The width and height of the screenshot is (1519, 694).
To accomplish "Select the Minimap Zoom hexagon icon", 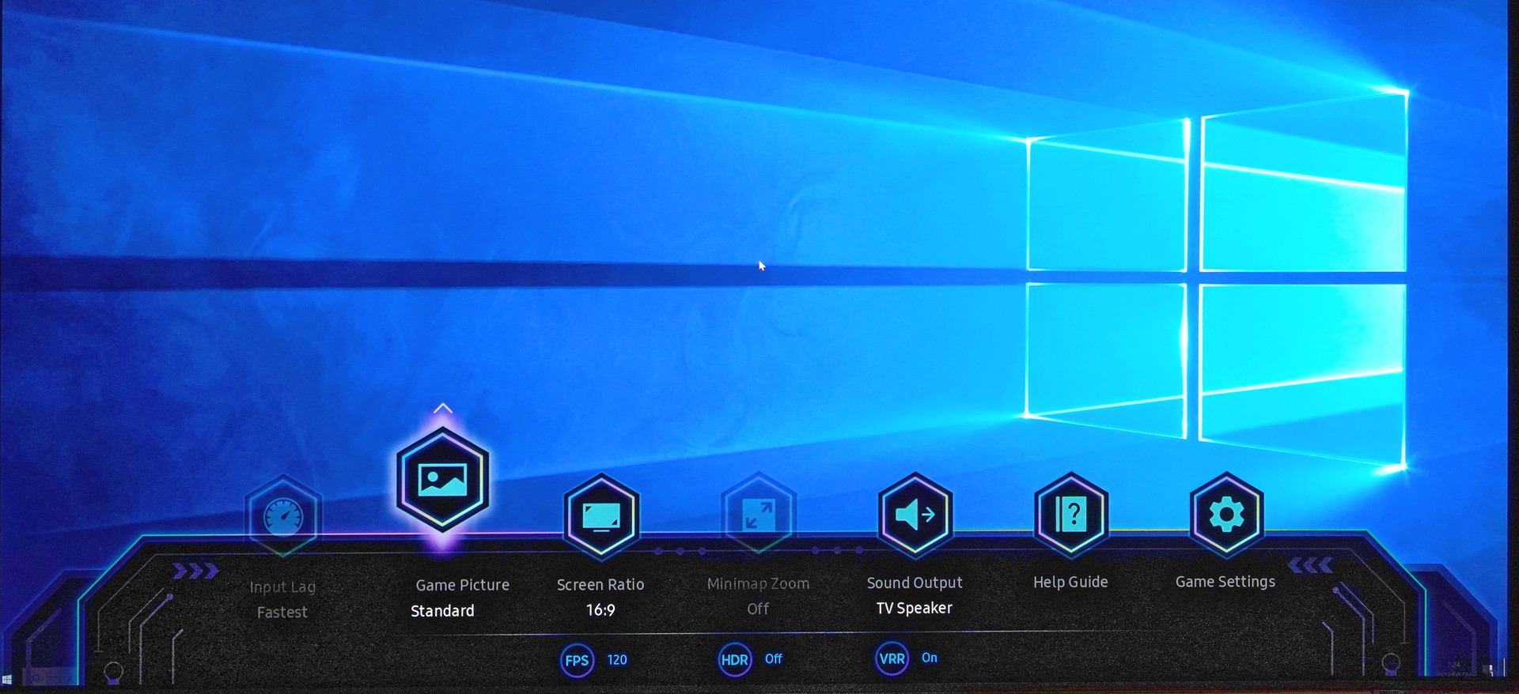I will pyautogui.click(x=758, y=516).
